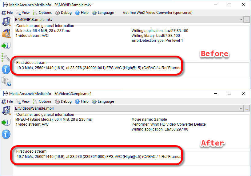Open Debug menu in Sample.mkv window
251x176 pixels.
[63, 13]
